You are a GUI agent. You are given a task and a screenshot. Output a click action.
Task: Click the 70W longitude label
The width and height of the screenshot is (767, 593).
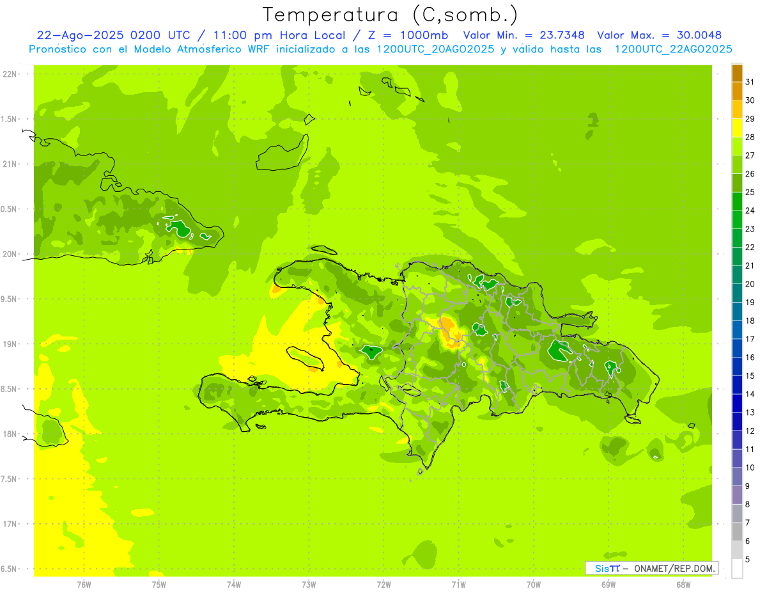(534, 585)
